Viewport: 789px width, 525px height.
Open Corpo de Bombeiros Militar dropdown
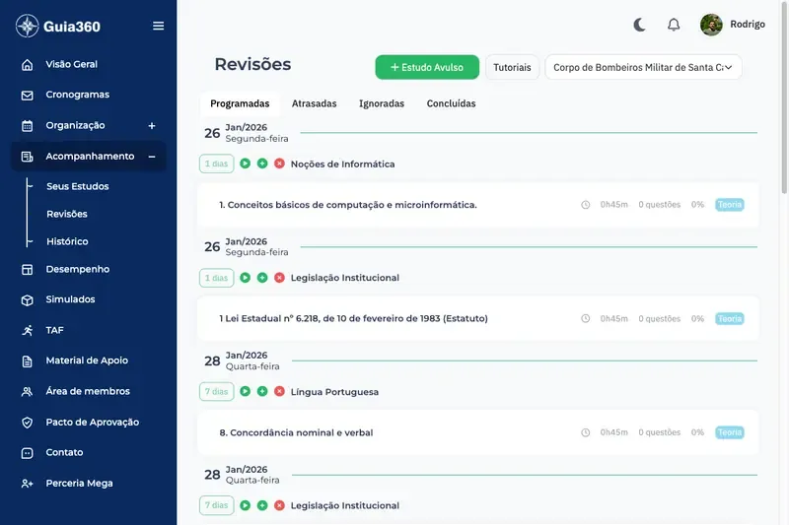click(643, 67)
